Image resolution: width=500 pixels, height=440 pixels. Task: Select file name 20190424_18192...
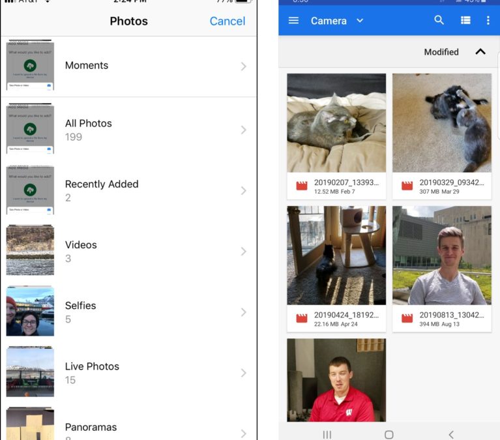tap(346, 315)
